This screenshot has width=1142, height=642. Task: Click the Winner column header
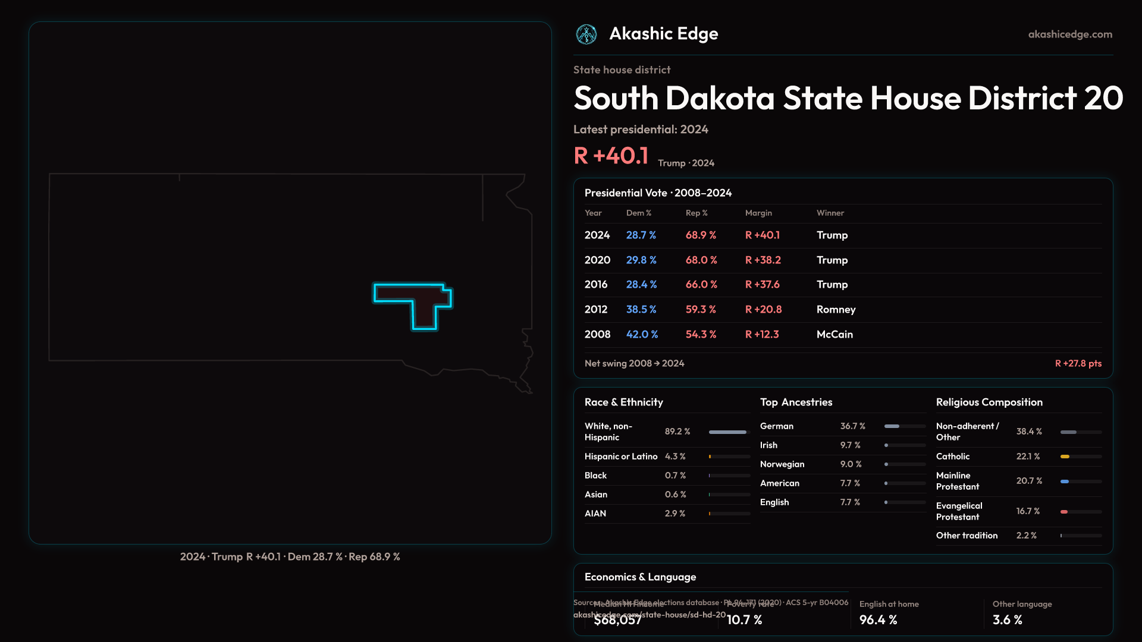pos(830,213)
